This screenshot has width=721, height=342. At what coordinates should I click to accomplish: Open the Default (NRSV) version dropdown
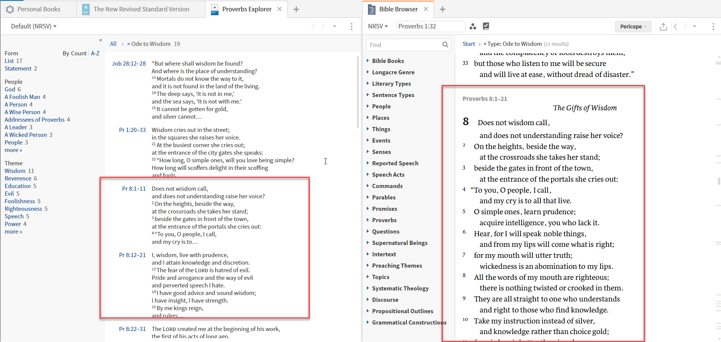point(33,26)
